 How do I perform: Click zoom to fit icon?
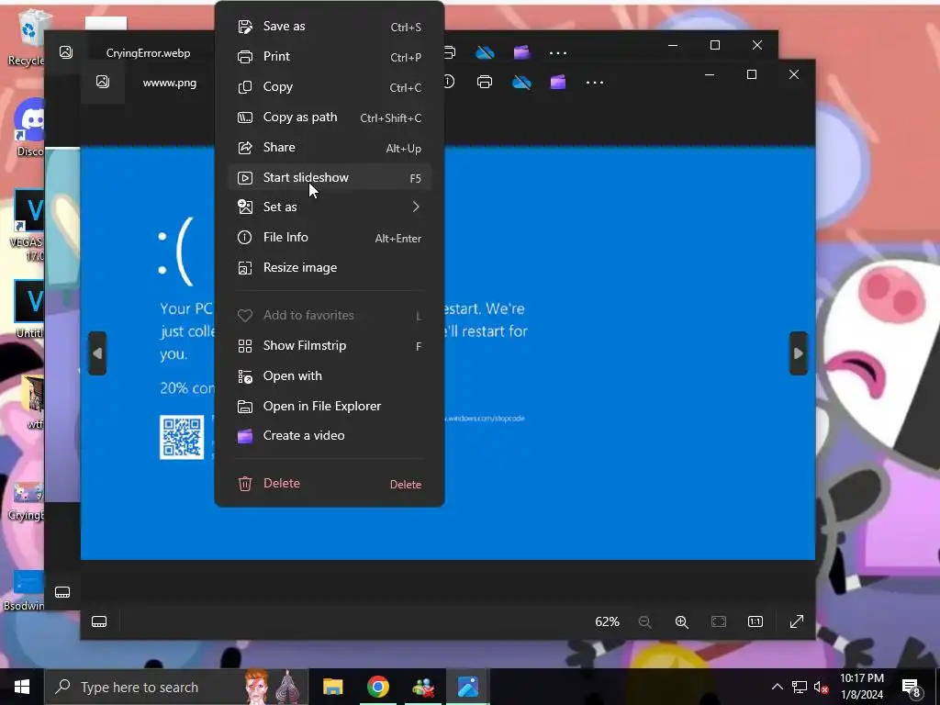click(x=719, y=621)
